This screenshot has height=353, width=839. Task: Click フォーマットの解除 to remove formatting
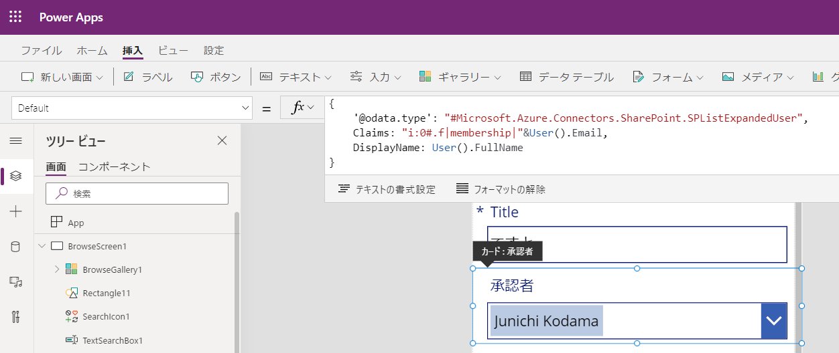click(x=500, y=189)
